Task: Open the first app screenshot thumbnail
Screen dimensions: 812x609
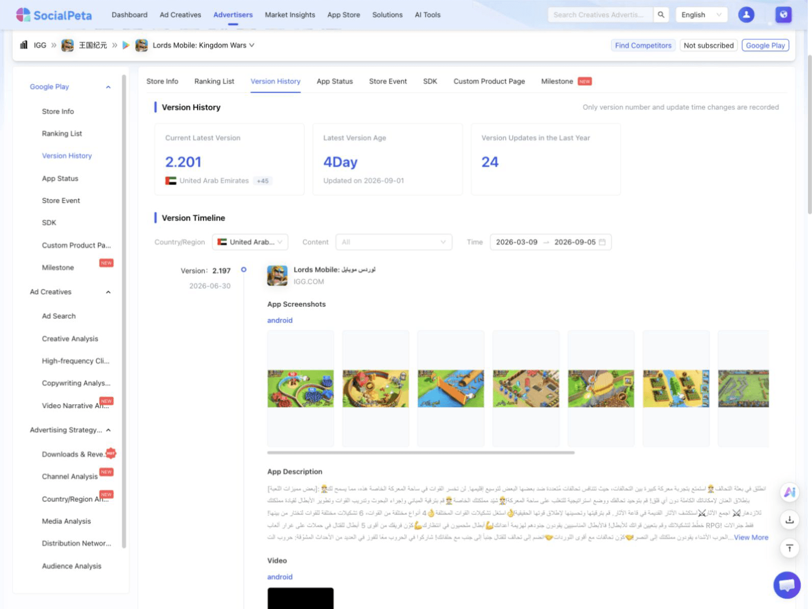Action: click(300, 389)
